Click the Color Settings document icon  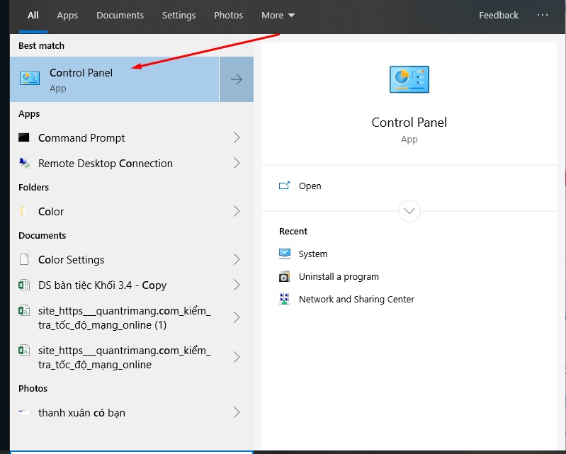[25, 260]
